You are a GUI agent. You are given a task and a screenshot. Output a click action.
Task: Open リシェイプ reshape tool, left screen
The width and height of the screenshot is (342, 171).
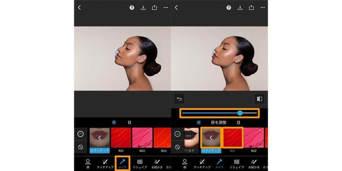[x=140, y=164]
